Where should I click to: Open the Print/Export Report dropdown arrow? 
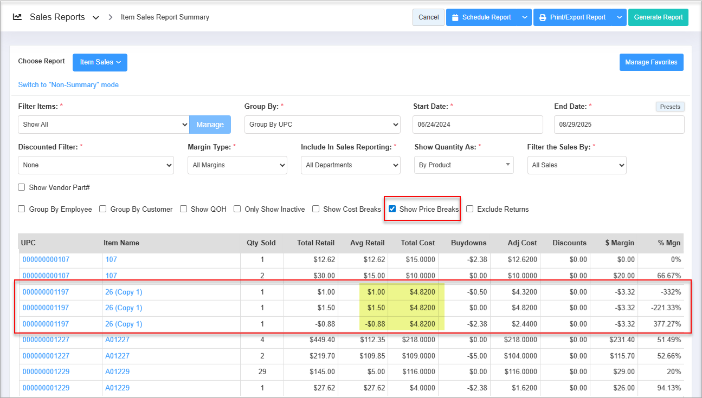[619, 17]
